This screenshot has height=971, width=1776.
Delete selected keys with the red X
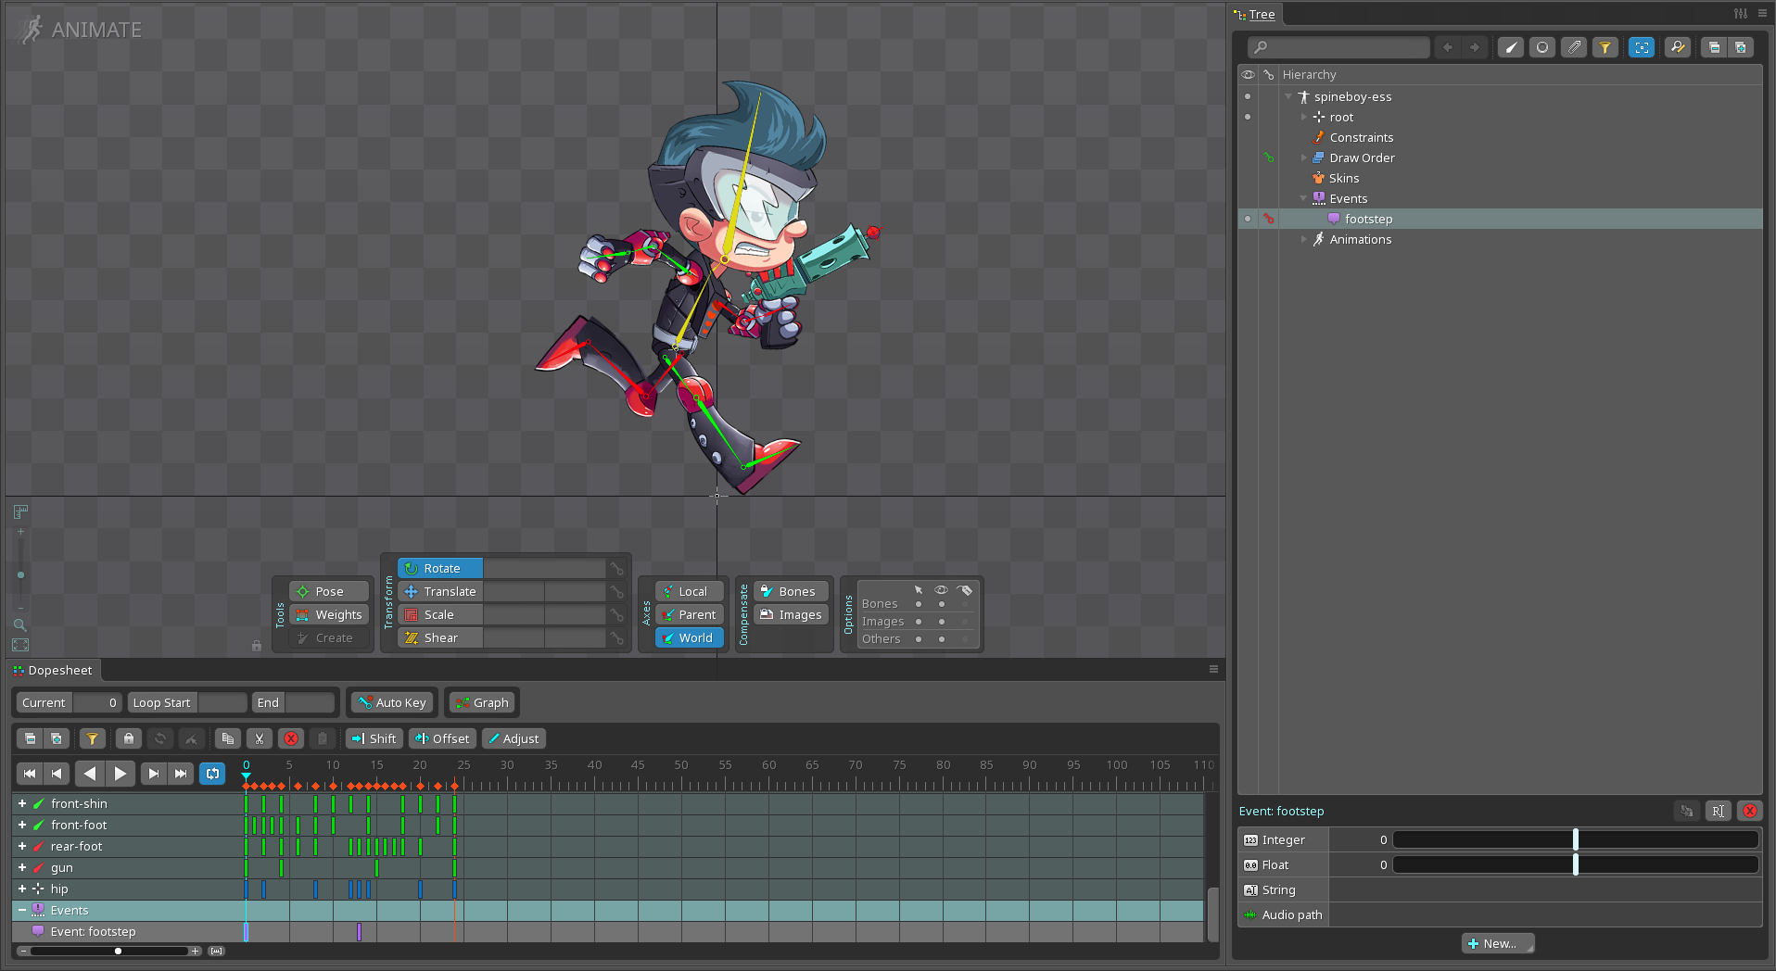[x=291, y=738]
